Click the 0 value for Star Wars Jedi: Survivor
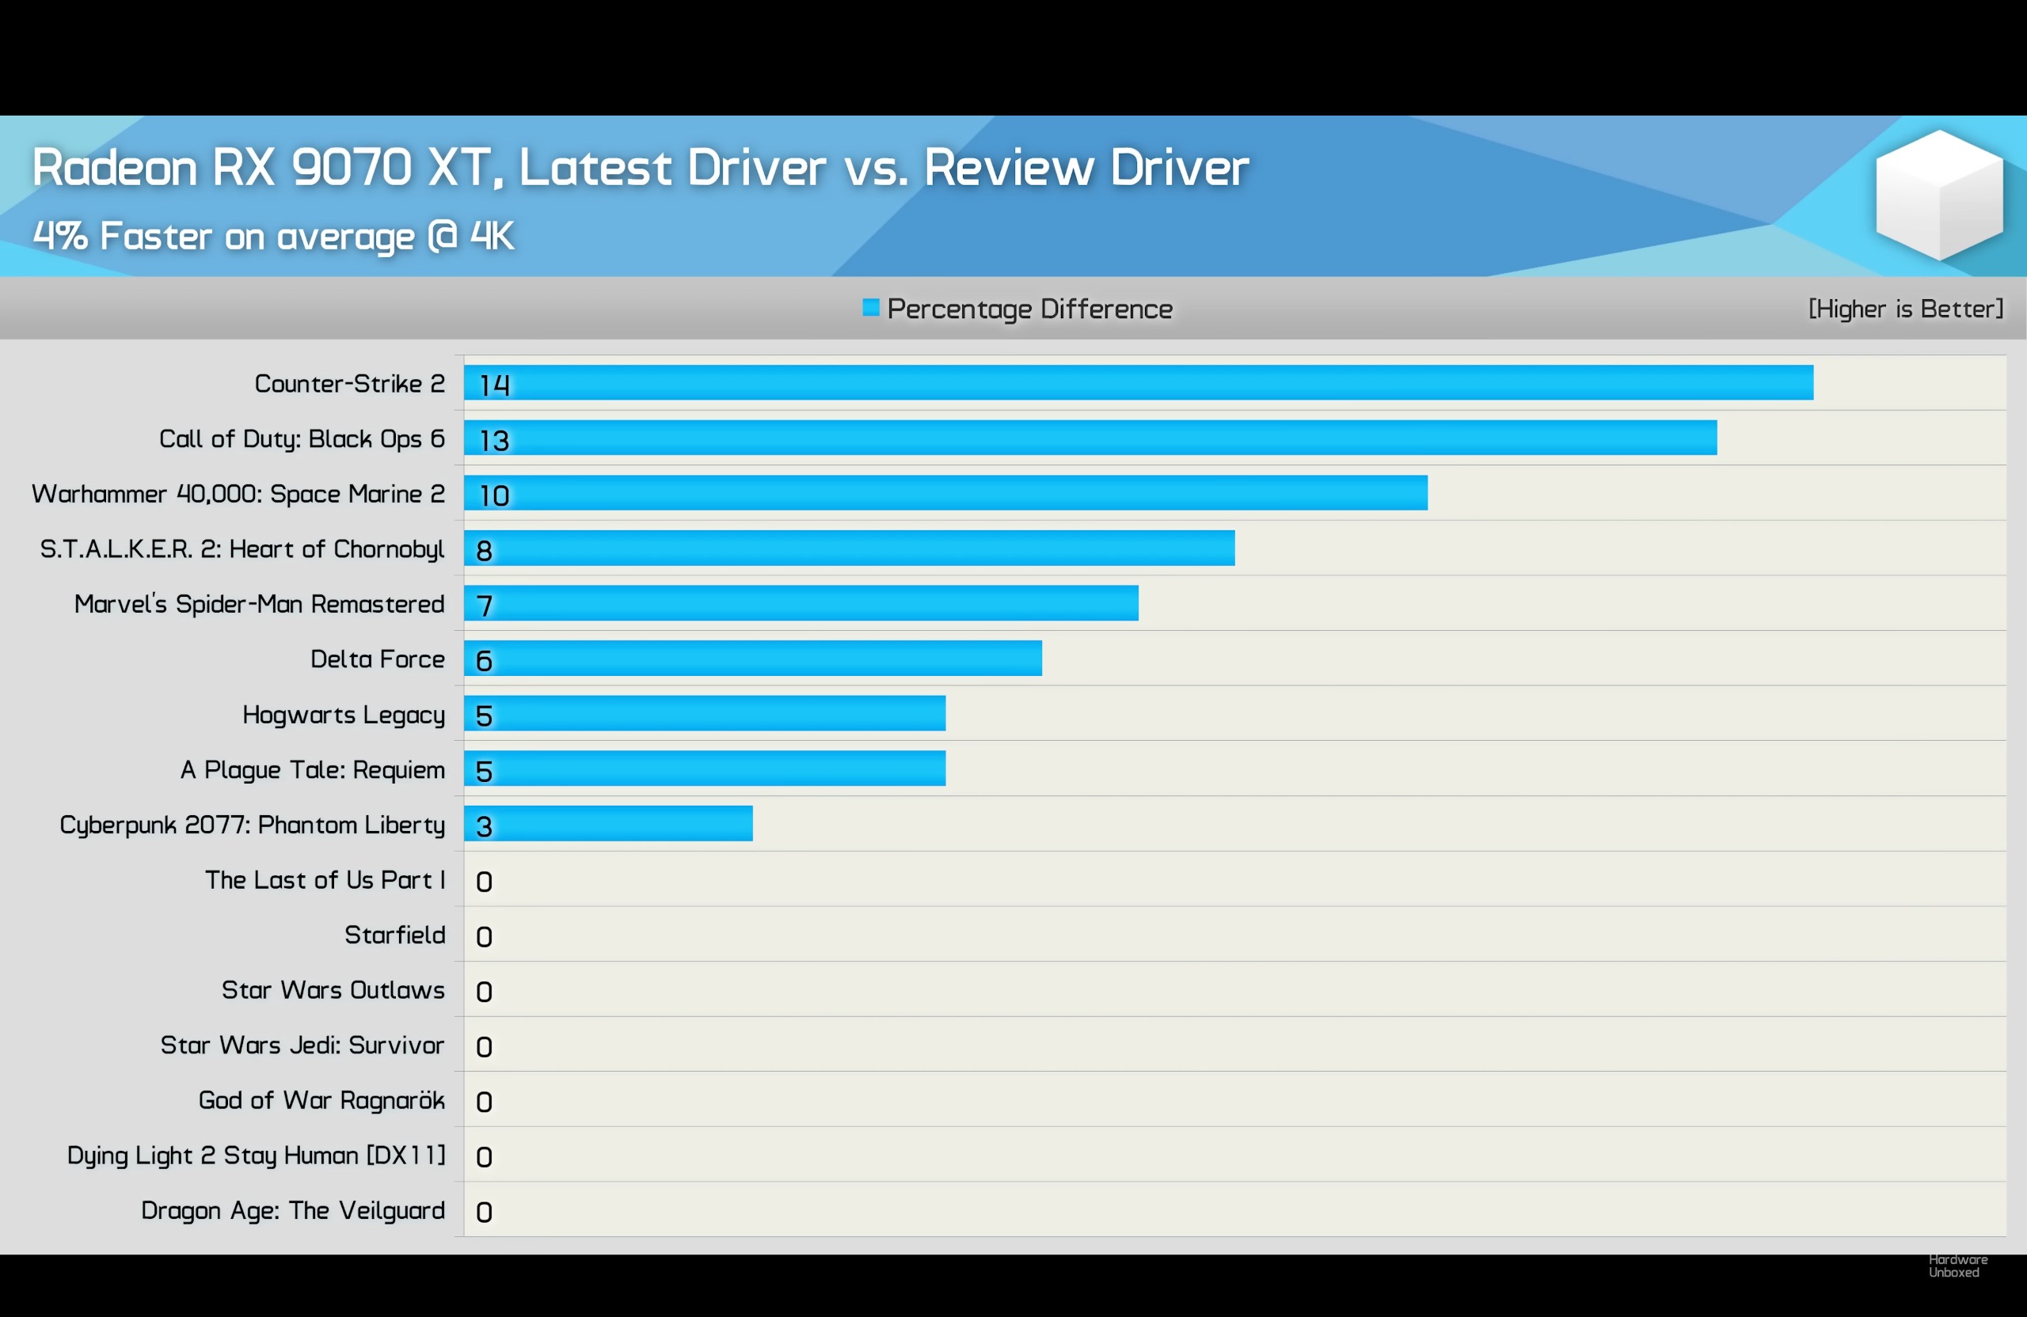 484,1047
